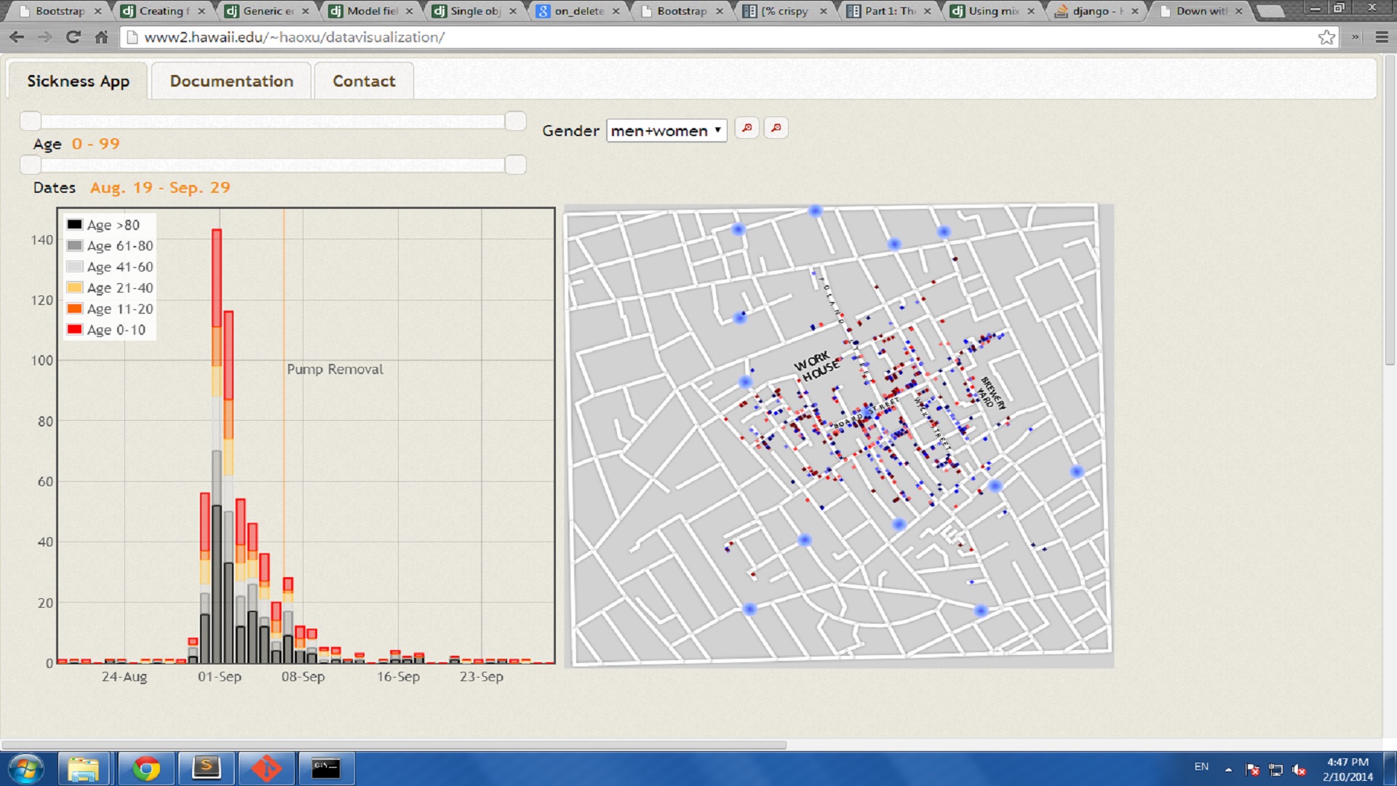Close the Down with browser tab

[1238, 11]
